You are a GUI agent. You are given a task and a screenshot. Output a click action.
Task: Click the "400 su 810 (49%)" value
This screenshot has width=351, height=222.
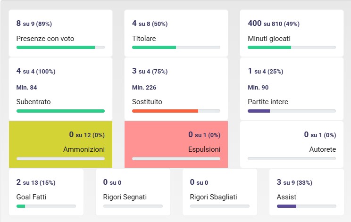273,24
